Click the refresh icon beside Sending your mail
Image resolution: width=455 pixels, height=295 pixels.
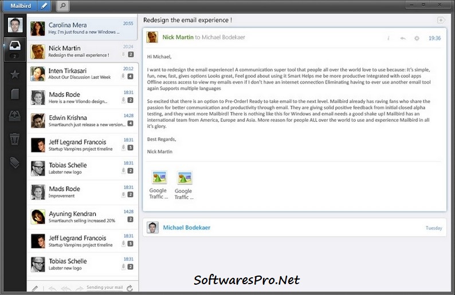click(x=130, y=288)
